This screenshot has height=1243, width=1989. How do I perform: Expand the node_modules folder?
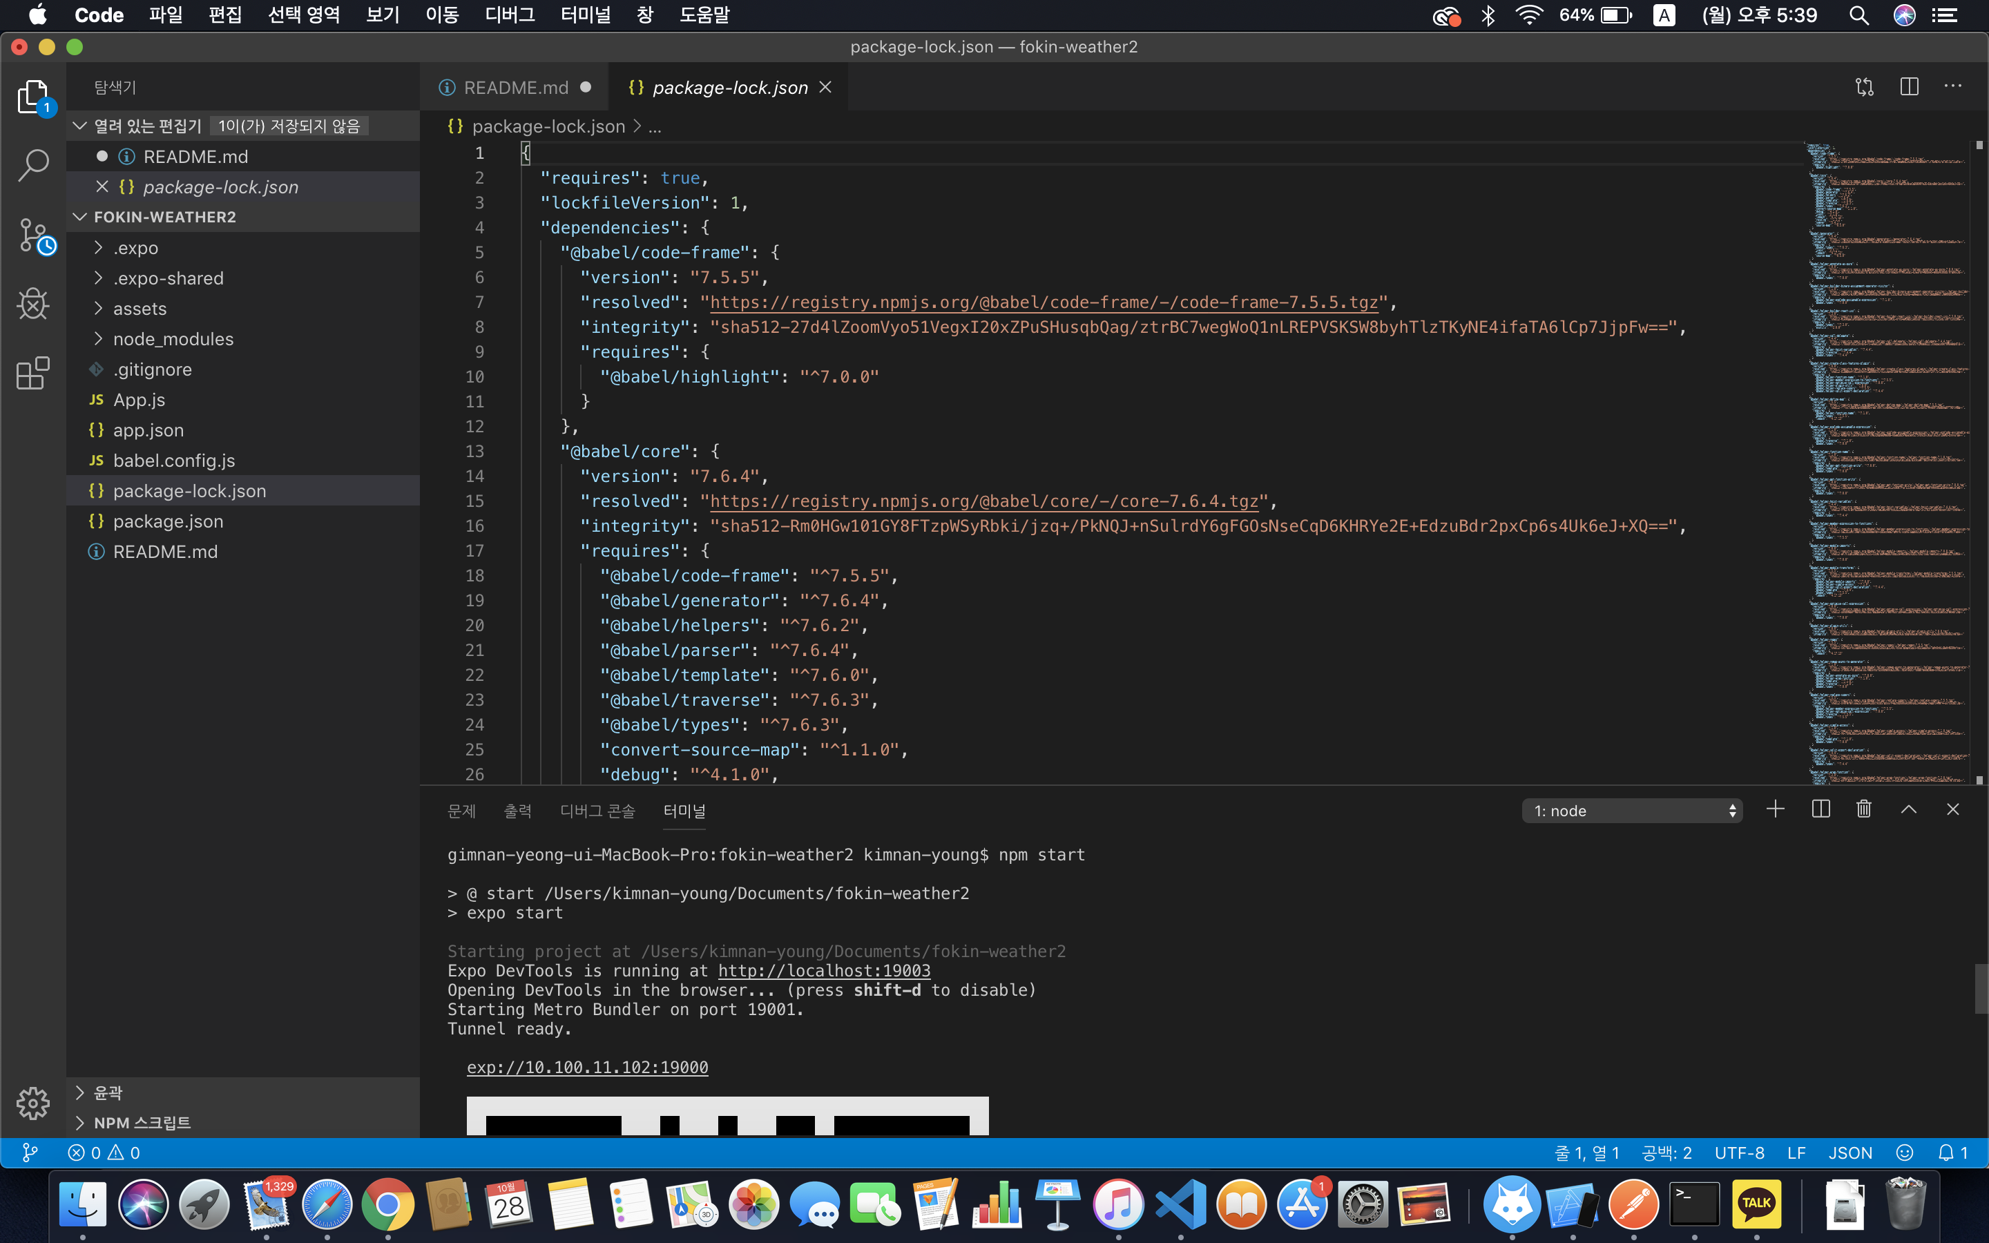173,338
